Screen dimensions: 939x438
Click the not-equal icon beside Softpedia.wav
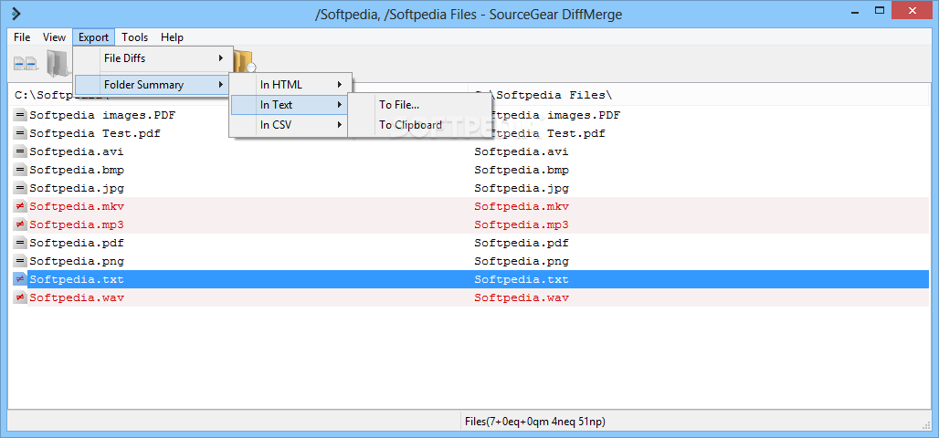point(20,298)
